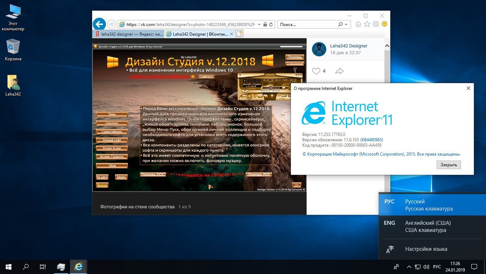Open the Windows Start button
Image resolution: width=486 pixels, height=274 pixels.
9,267
